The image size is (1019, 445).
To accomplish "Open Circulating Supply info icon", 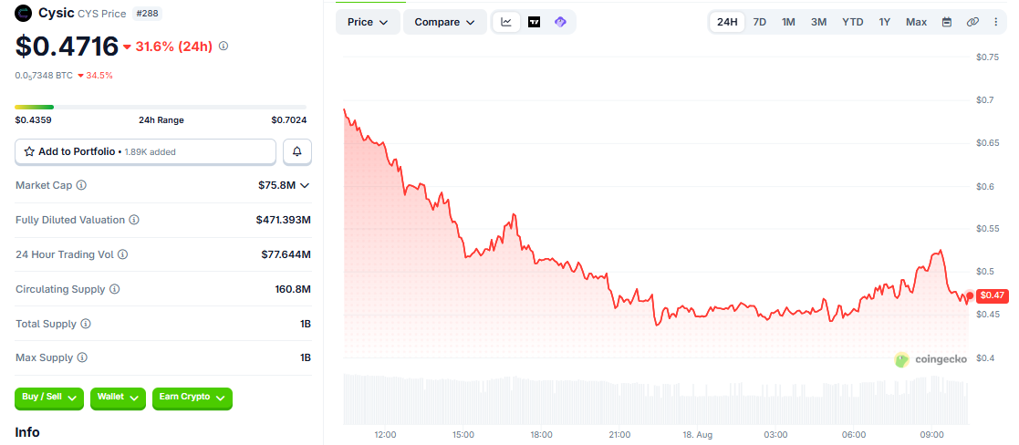I will (x=114, y=289).
